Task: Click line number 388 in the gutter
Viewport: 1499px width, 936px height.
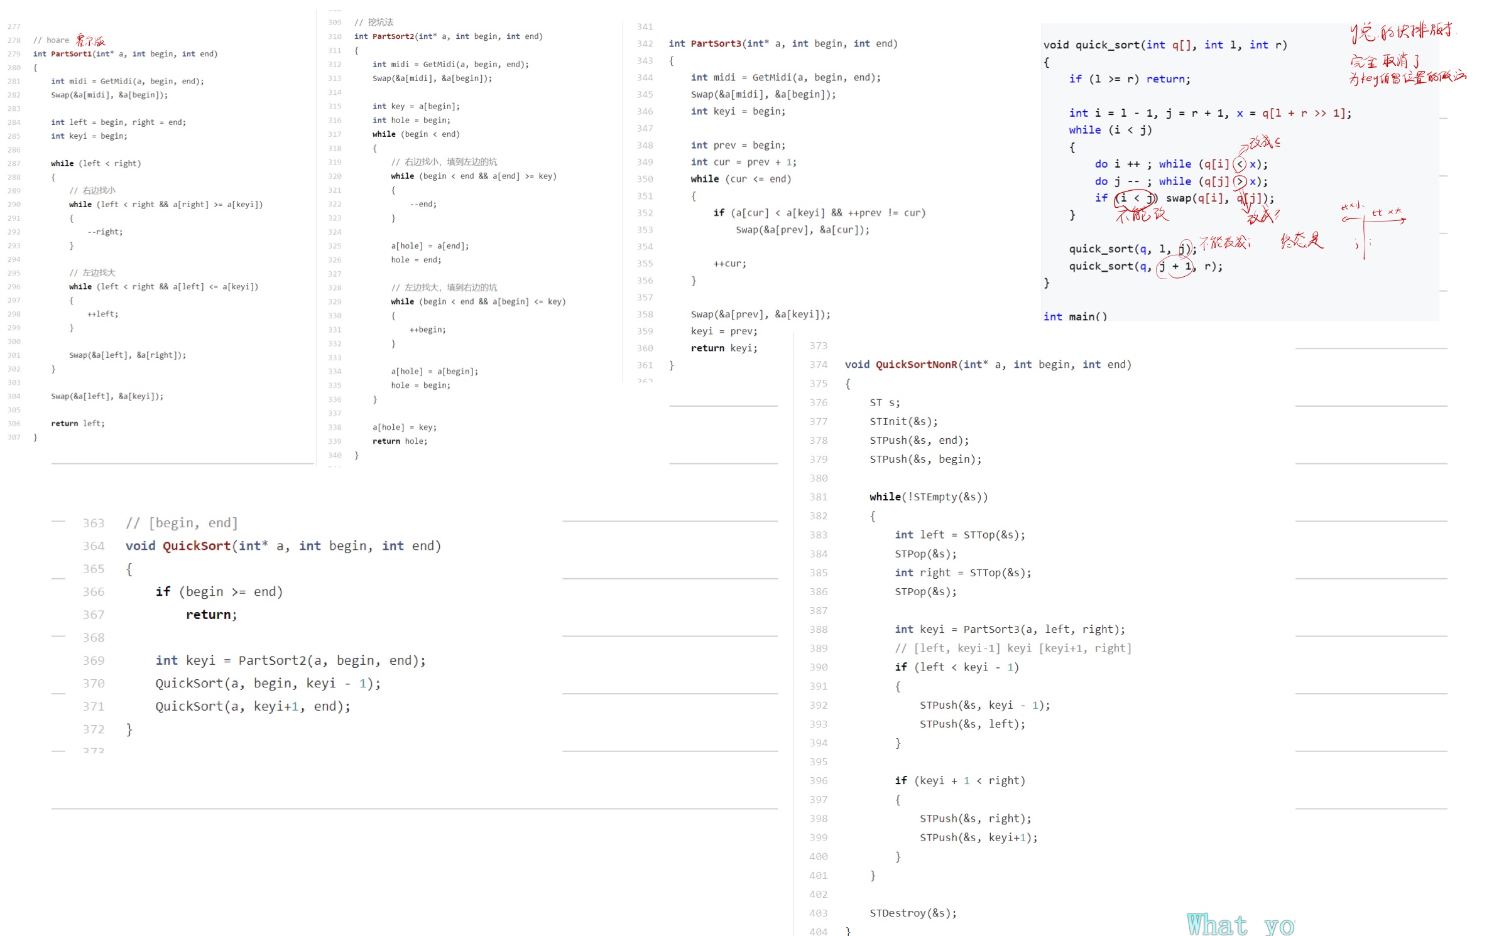Action: point(817,630)
